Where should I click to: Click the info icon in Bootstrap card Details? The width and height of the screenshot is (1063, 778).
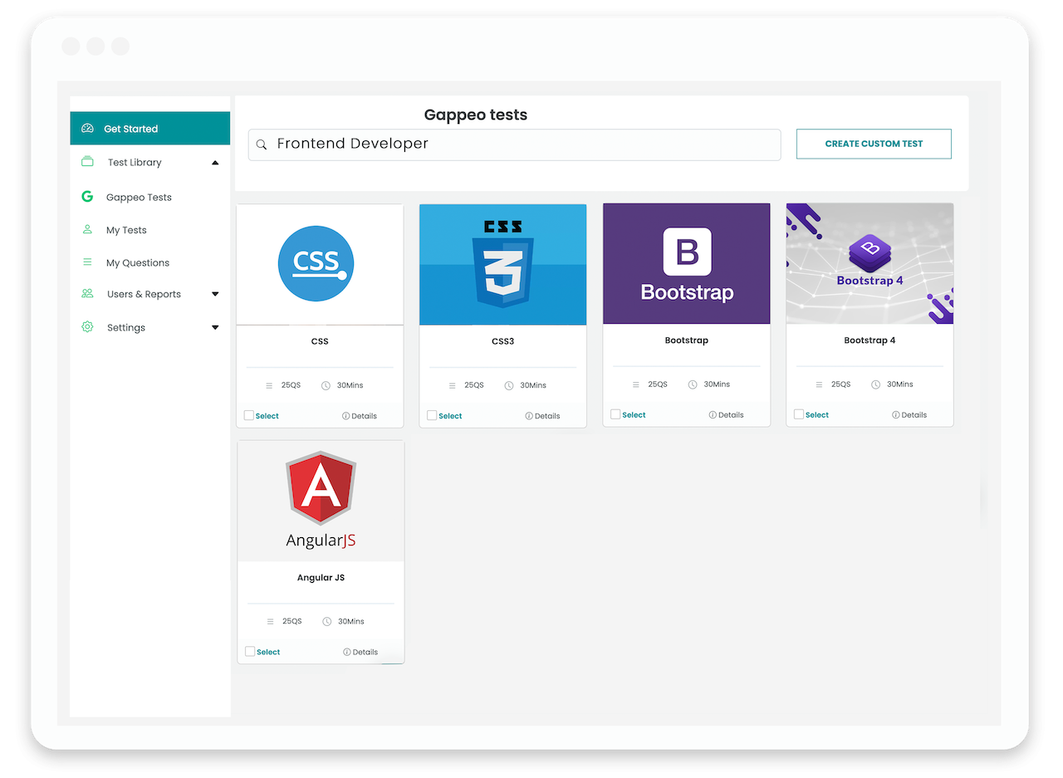click(x=713, y=415)
